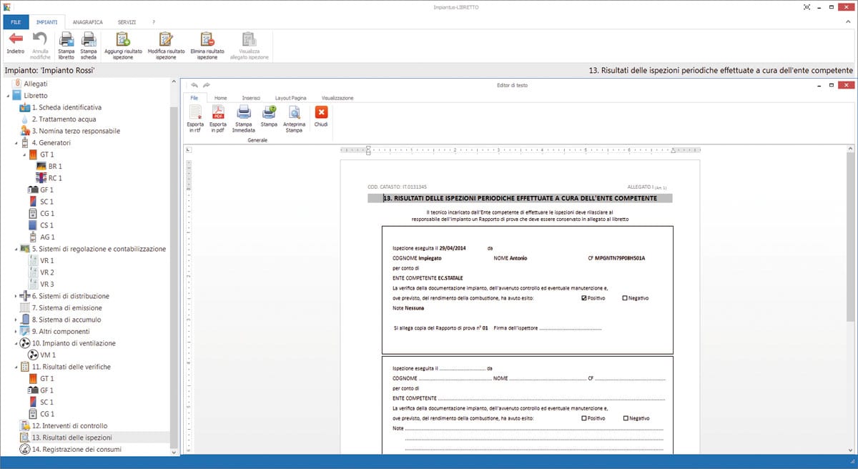Toggle Positivo checkbox in first inspection

point(584,298)
